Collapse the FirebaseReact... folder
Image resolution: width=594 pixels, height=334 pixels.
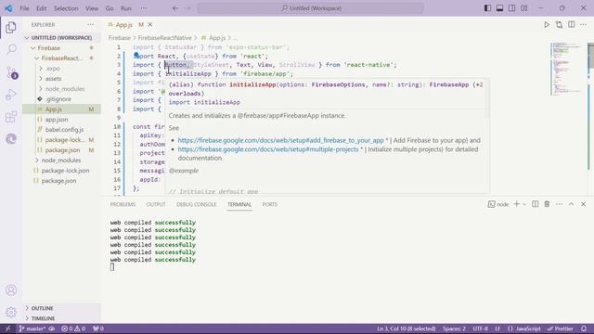click(x=61, y=58)
